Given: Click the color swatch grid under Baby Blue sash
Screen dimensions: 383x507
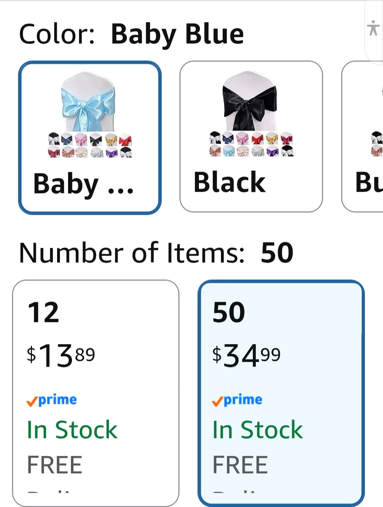Looking at the screenshot, I should pos(90,145).
